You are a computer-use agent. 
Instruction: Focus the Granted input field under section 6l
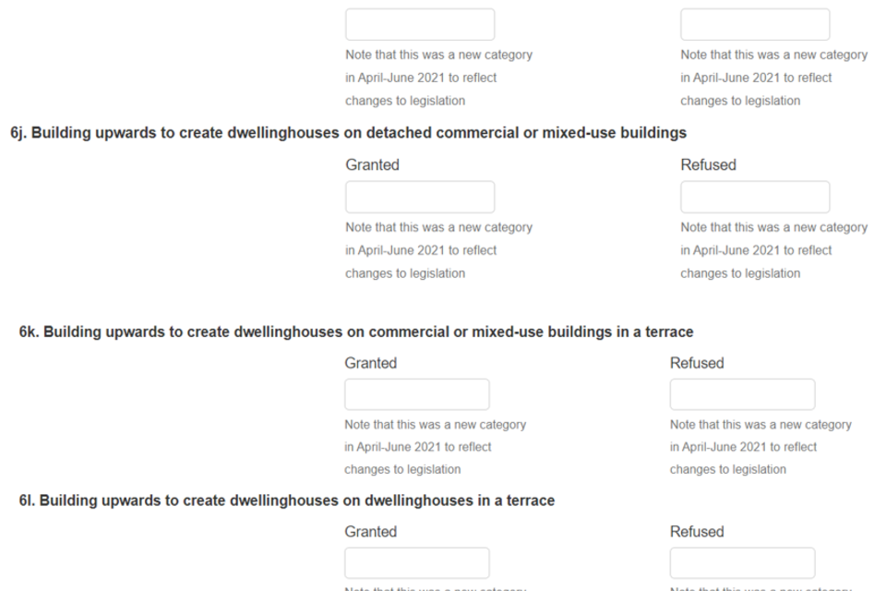pyautogui.click(x=416, y=563)
